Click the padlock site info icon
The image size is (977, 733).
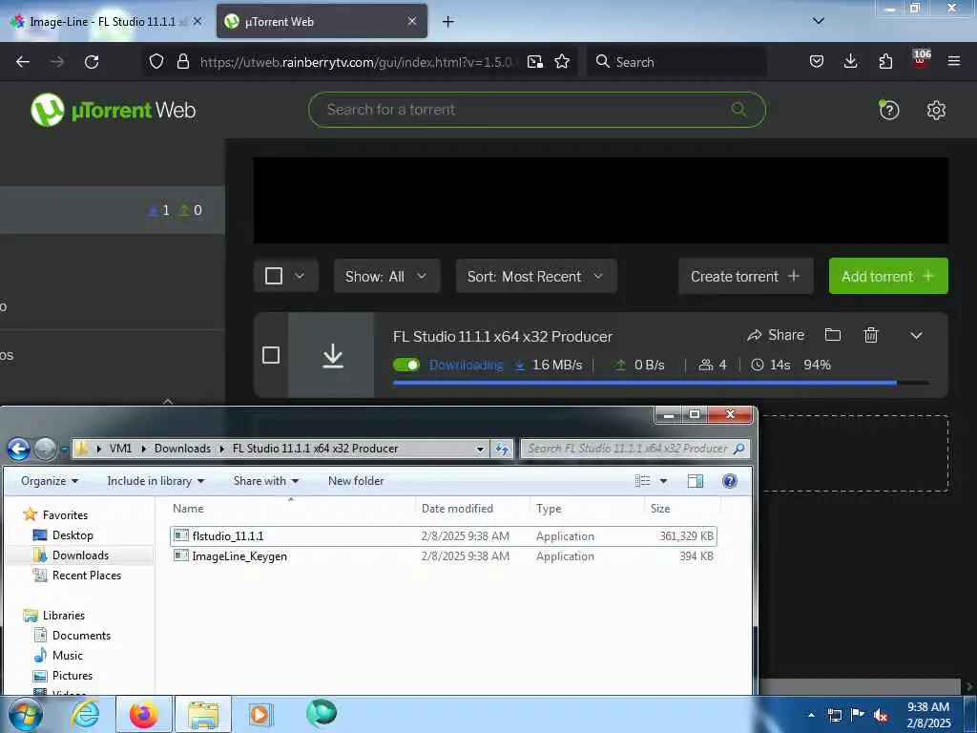tap(182, 61)
